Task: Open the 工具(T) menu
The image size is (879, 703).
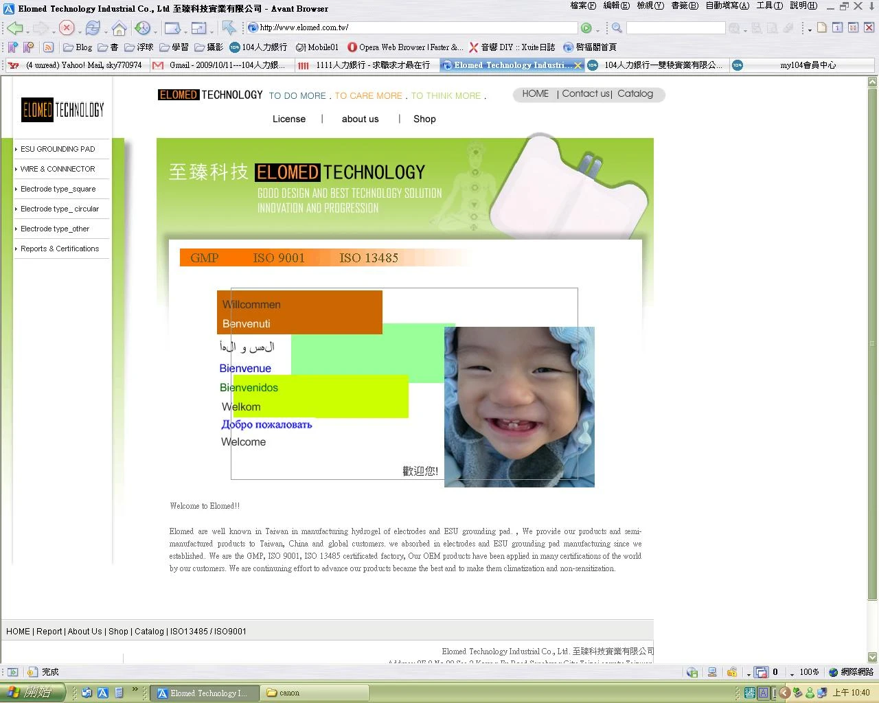Action: click(x=769, y=5)
